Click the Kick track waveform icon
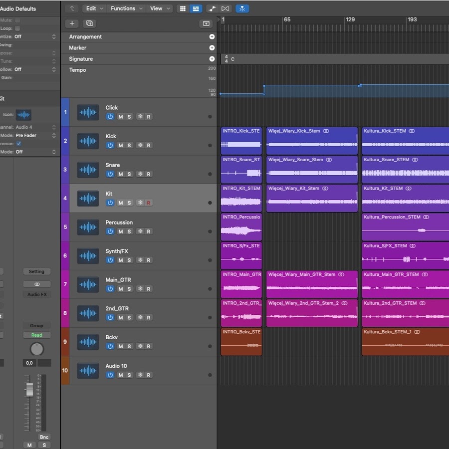The width and height of the screenshot is (449, 449). (x=88, y=141)
